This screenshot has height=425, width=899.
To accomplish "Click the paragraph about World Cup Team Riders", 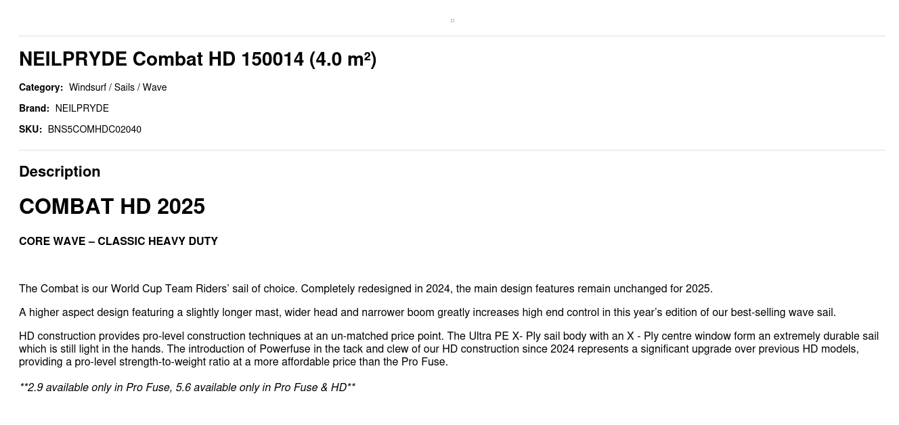I will click(x=366, y=289).
